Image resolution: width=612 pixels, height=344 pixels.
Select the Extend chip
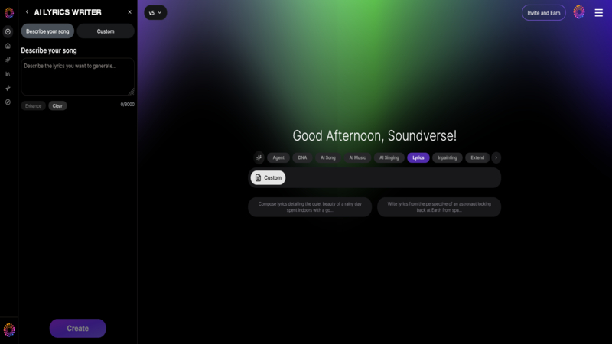[477, 157]
